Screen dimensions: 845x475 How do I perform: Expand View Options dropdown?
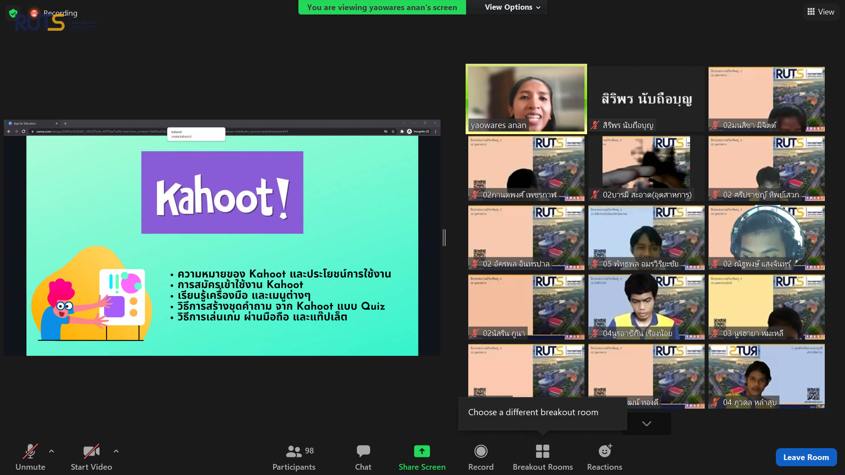512,7
